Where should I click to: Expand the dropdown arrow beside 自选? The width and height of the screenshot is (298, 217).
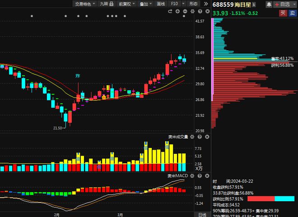click(294, 4)
